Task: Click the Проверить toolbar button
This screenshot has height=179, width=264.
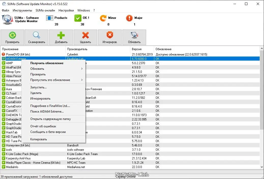Action: click(12, 37)
